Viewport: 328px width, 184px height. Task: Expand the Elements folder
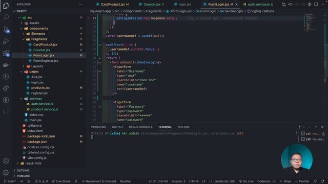click(x=24, y=34)
